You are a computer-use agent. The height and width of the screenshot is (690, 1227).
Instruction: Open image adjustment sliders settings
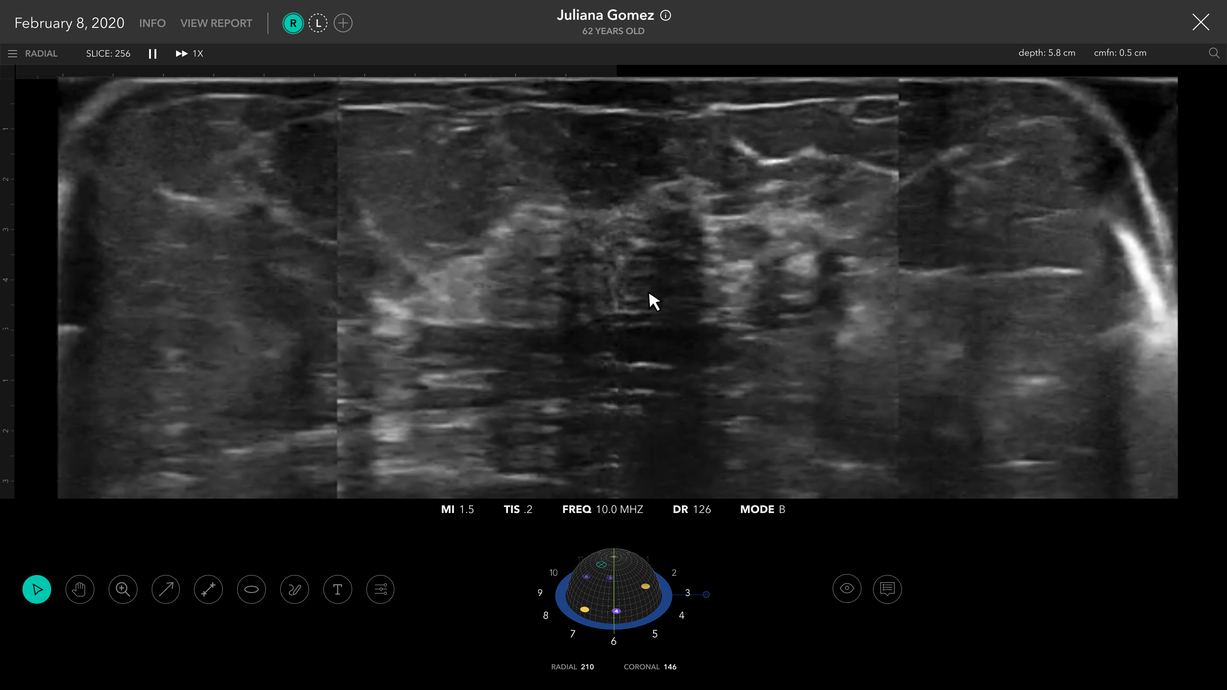click(380, 589)
